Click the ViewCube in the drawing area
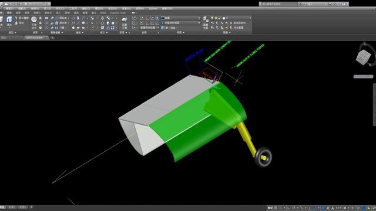Image resolution: width=376 pixels, height=211 pixels. [x=364, y=57]
